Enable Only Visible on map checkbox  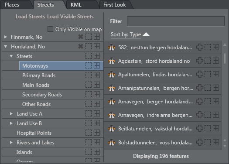50,29
